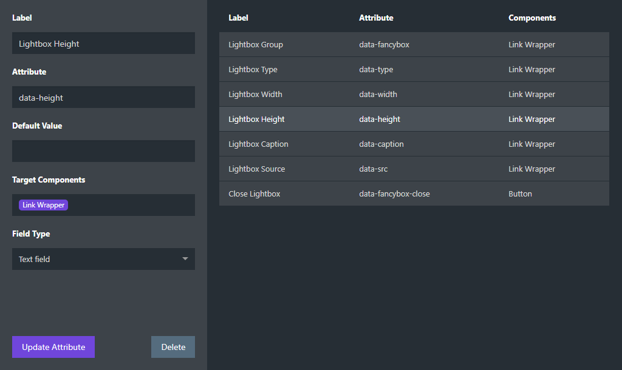Click the empty Default Value field
This screenshot has width=622, height=370.
(x=103, y=151)
